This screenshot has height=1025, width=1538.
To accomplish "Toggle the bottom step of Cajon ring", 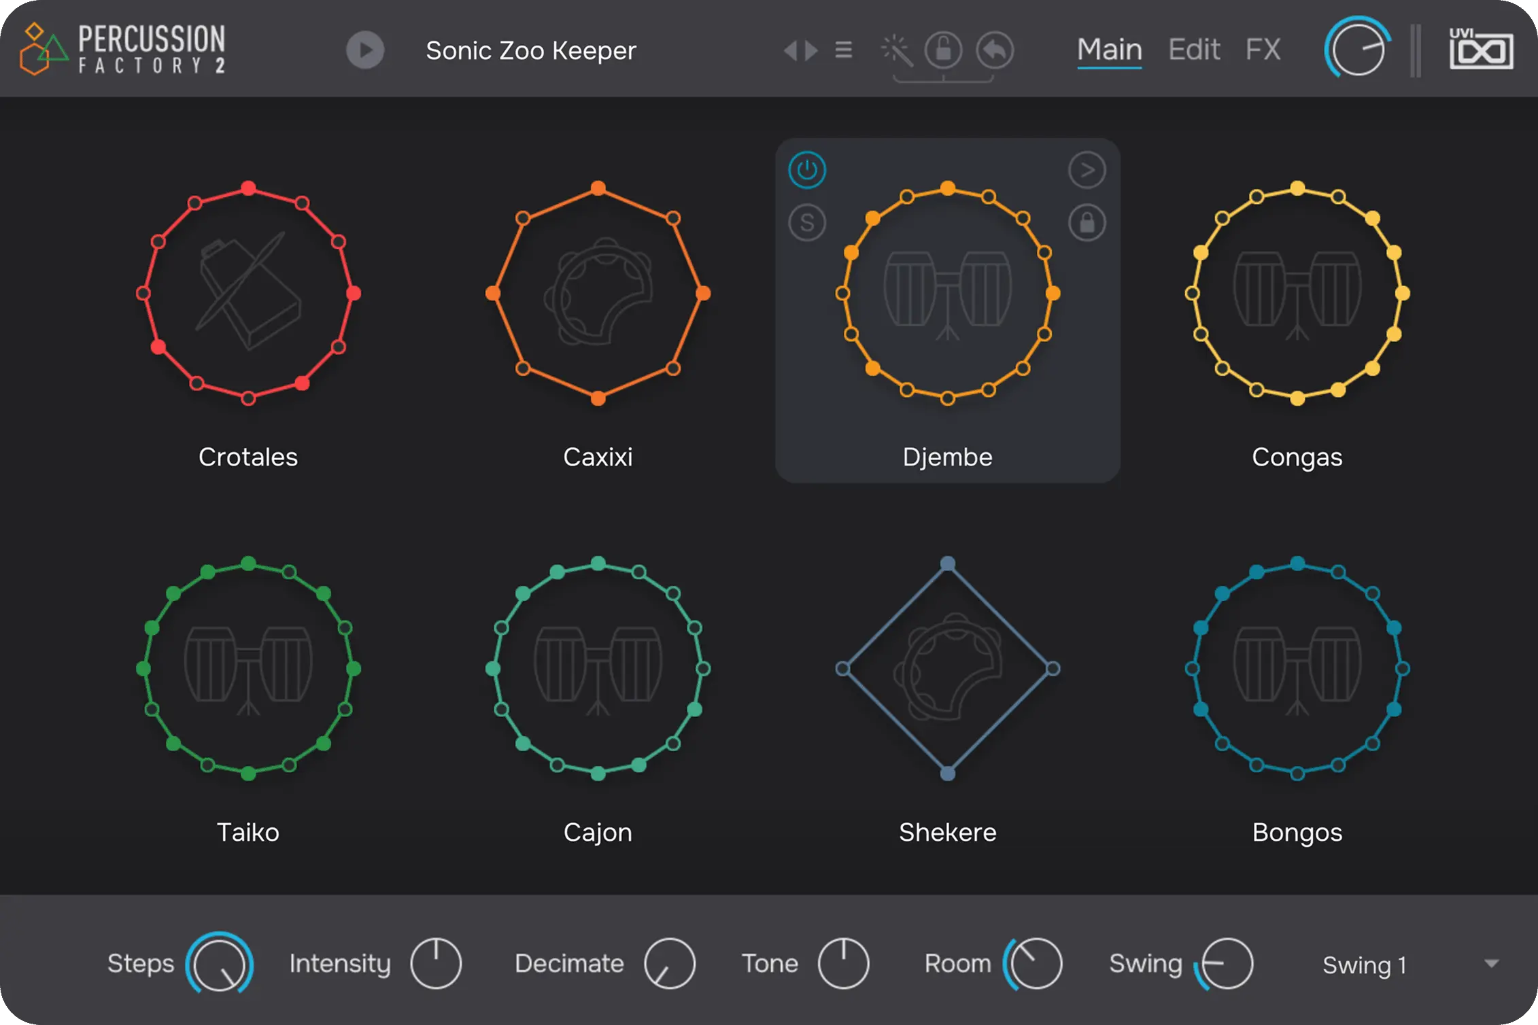I will [598, 774].
